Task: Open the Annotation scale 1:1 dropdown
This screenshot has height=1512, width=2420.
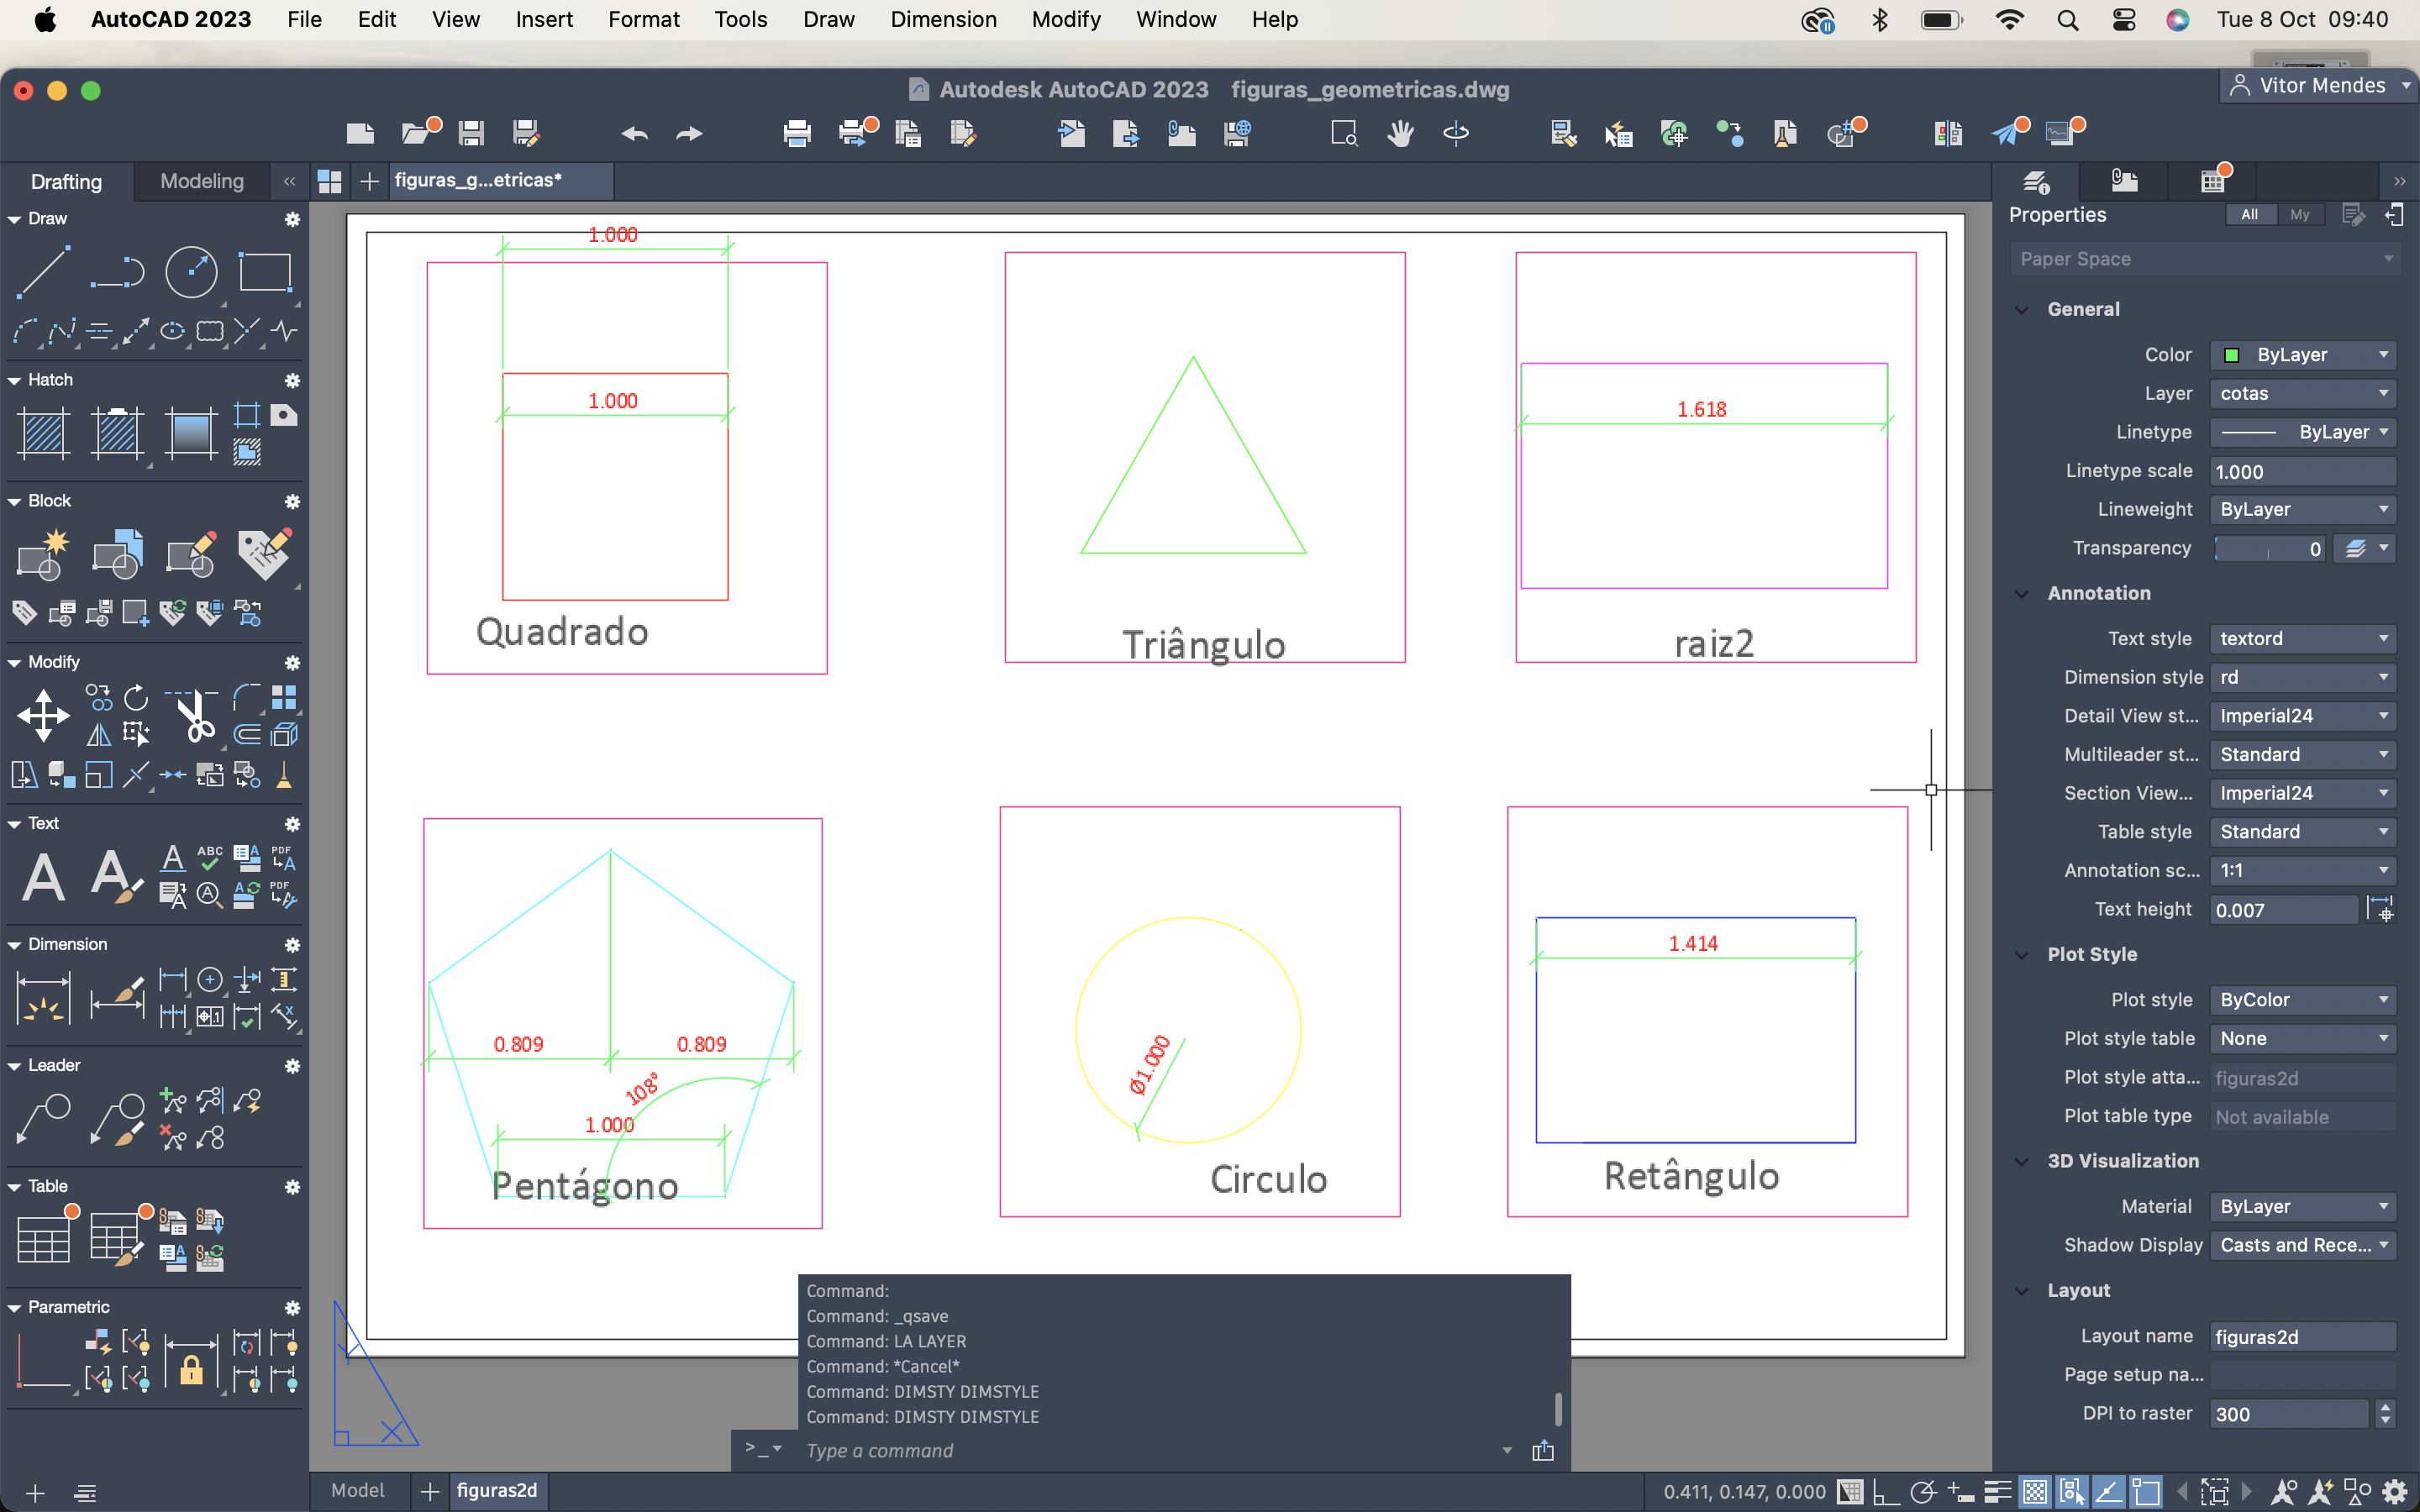Action: tap(2303, 871)
